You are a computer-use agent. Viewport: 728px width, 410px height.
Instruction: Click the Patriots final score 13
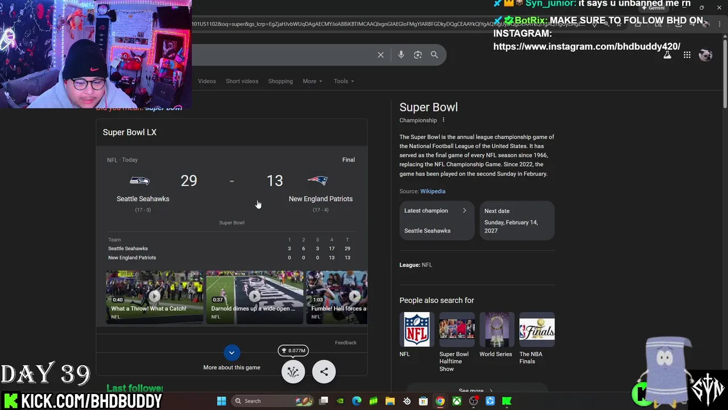[275, 181]
